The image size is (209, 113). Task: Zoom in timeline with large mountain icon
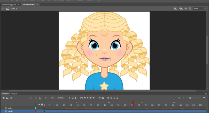coord(204,98)
